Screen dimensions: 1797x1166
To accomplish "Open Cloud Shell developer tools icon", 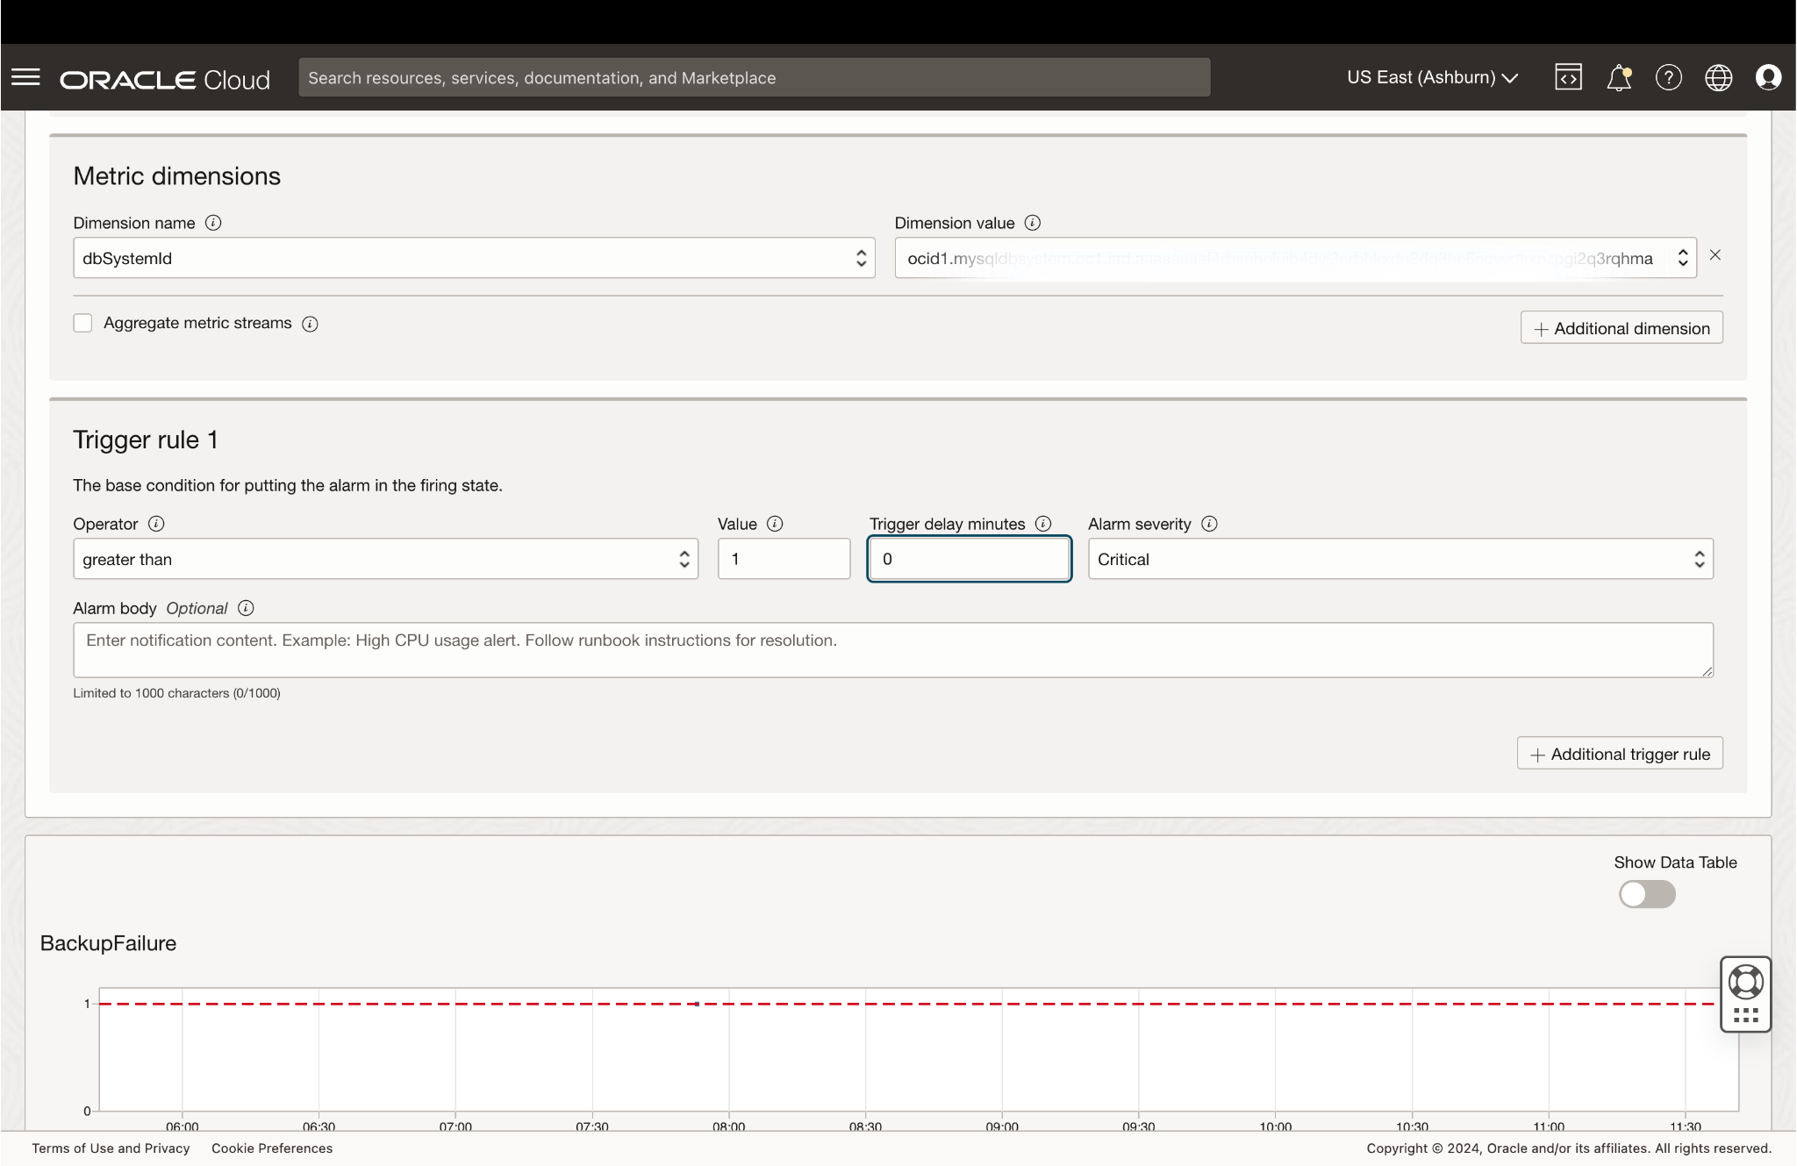I will [1568, 78].
